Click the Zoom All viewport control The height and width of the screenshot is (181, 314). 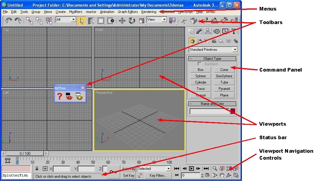[x=222, y=169]
